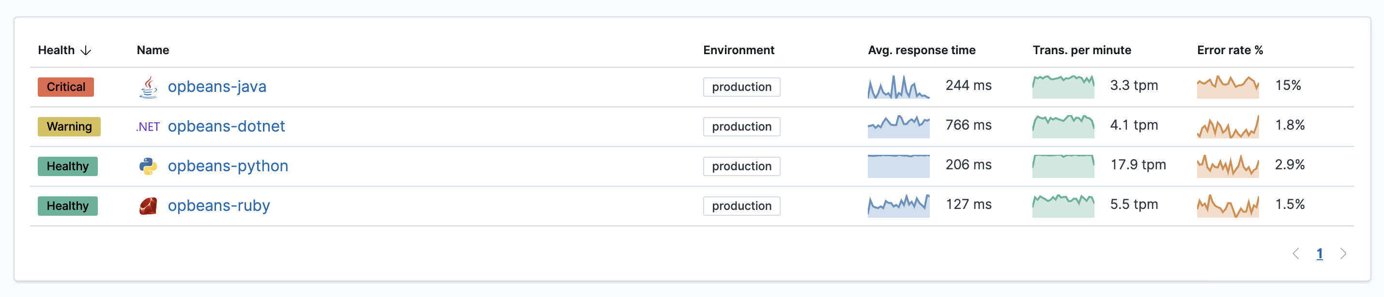The height and width of the screenshot is (297, 1384).
Task: Click the Healthy badge for opbeans-ruby
Action: click(x=68, y=206)
